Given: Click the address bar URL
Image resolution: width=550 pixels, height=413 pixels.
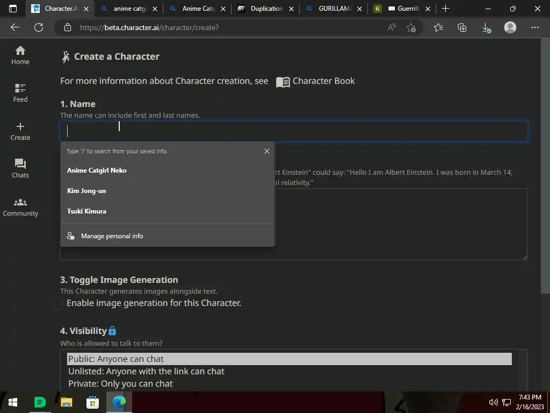Looking at the screenshot, I should [149, 28].
